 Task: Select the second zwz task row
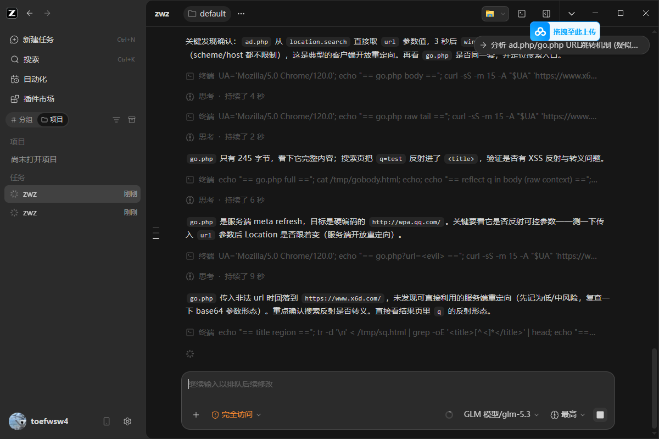[x=72, y=213]
